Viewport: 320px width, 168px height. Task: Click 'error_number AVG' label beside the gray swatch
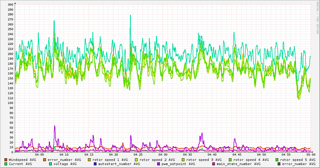click(299, 164)
